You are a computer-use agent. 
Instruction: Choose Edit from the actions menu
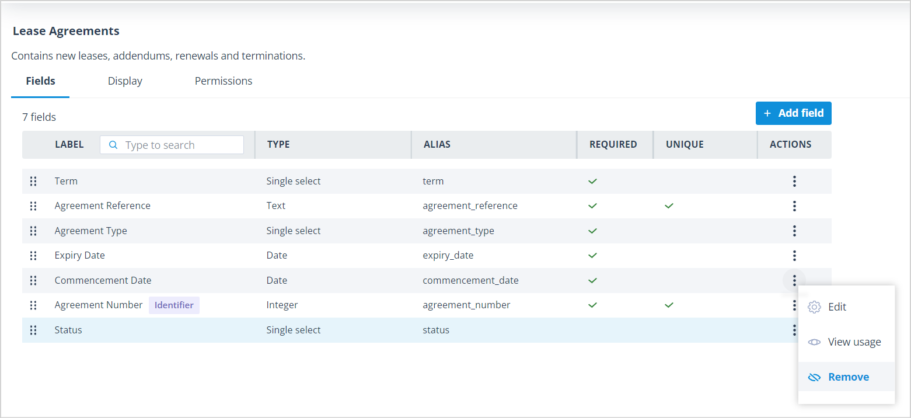coord(846,307)
